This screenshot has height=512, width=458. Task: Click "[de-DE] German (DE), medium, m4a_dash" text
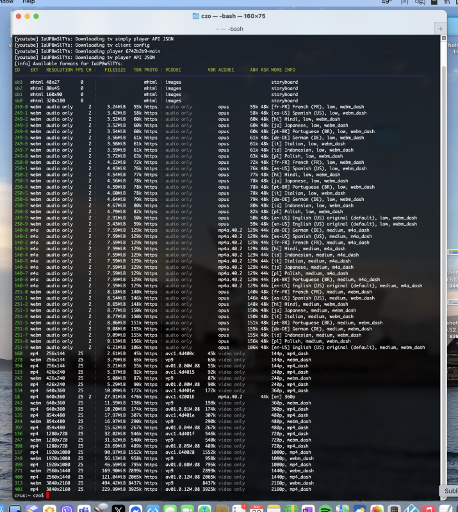(x=320, y=230)
